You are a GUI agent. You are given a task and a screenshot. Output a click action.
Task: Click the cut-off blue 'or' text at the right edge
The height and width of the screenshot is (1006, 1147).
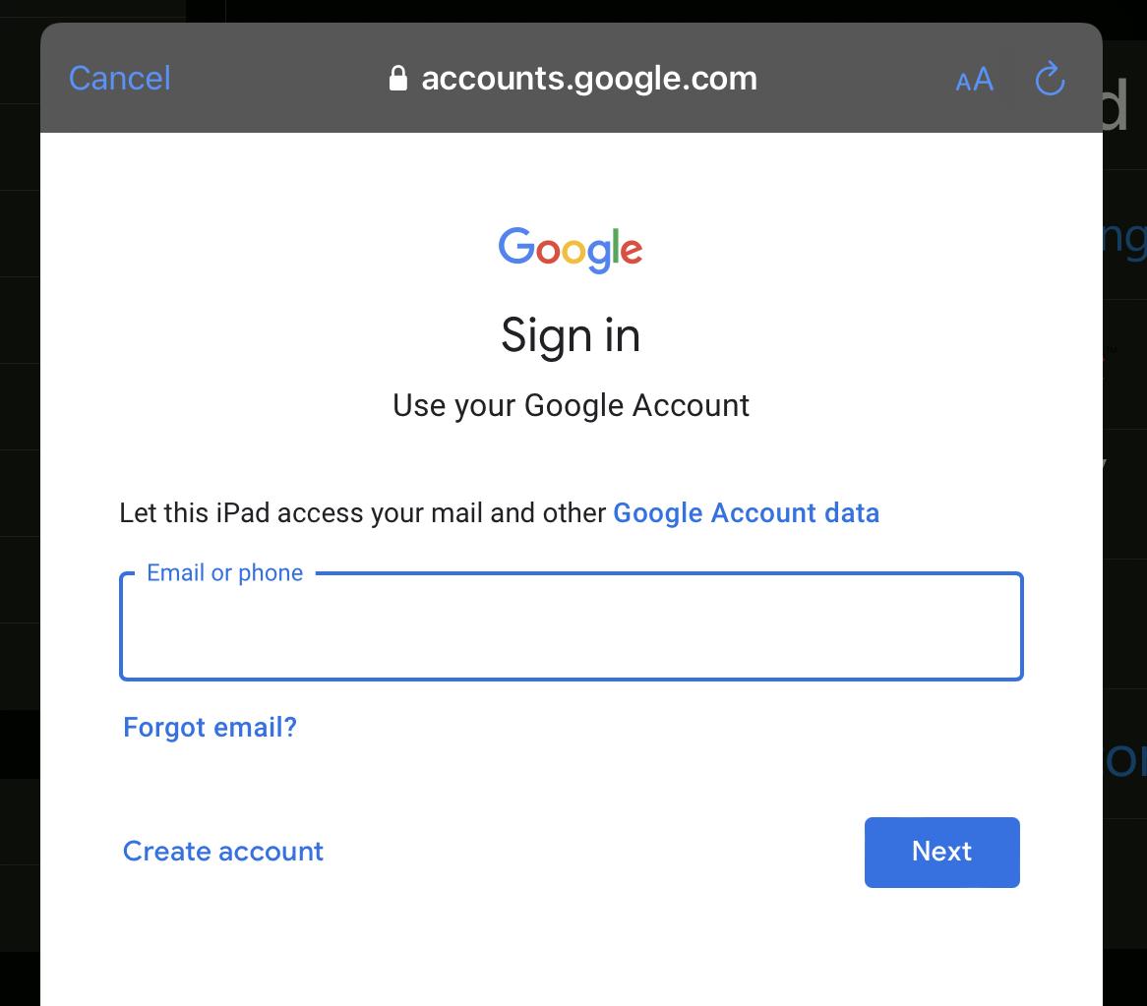coord(1125,760)
